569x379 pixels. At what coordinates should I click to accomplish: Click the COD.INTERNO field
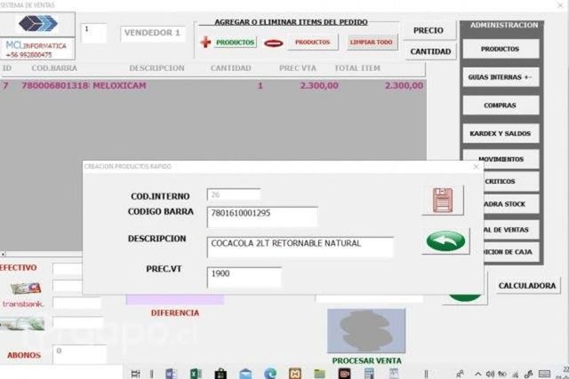(234, 194)
